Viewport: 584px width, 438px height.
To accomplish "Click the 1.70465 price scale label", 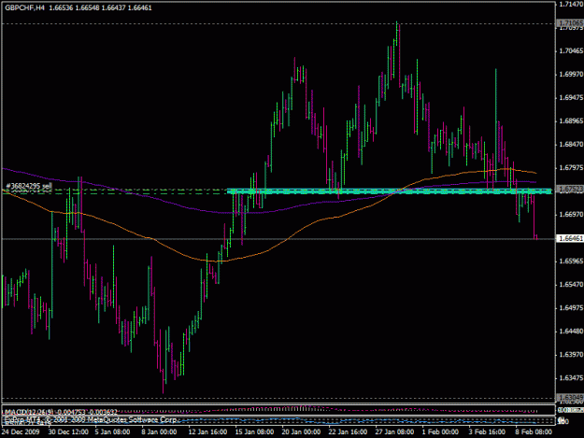I will click(571, 51).
